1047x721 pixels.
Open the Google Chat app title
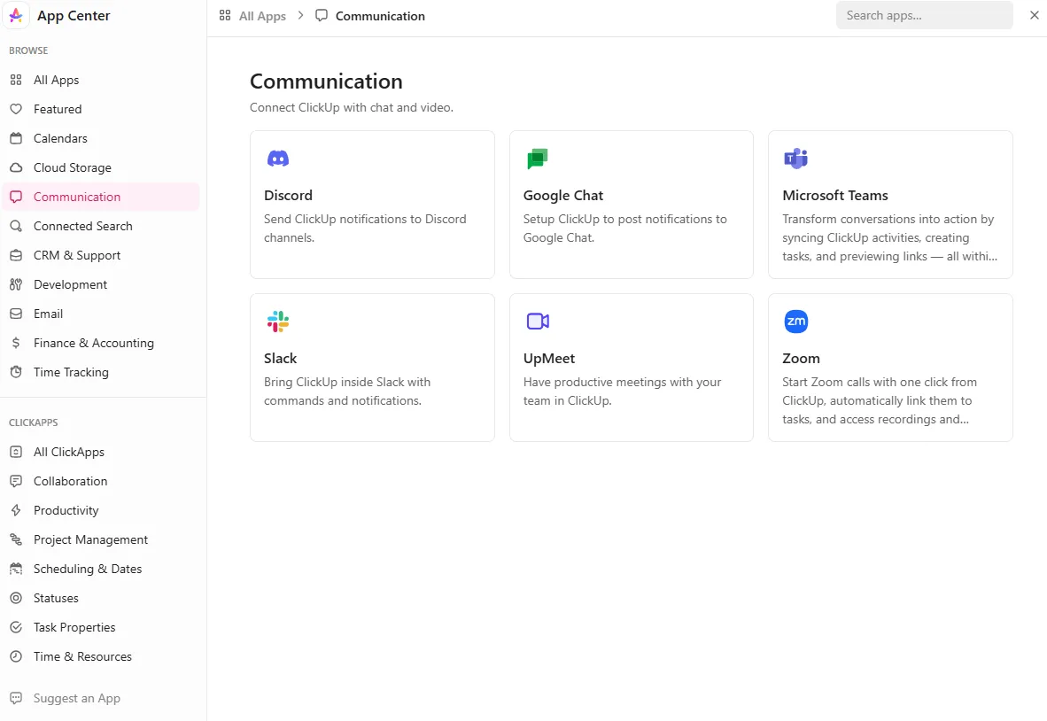[x=562, y=196]
